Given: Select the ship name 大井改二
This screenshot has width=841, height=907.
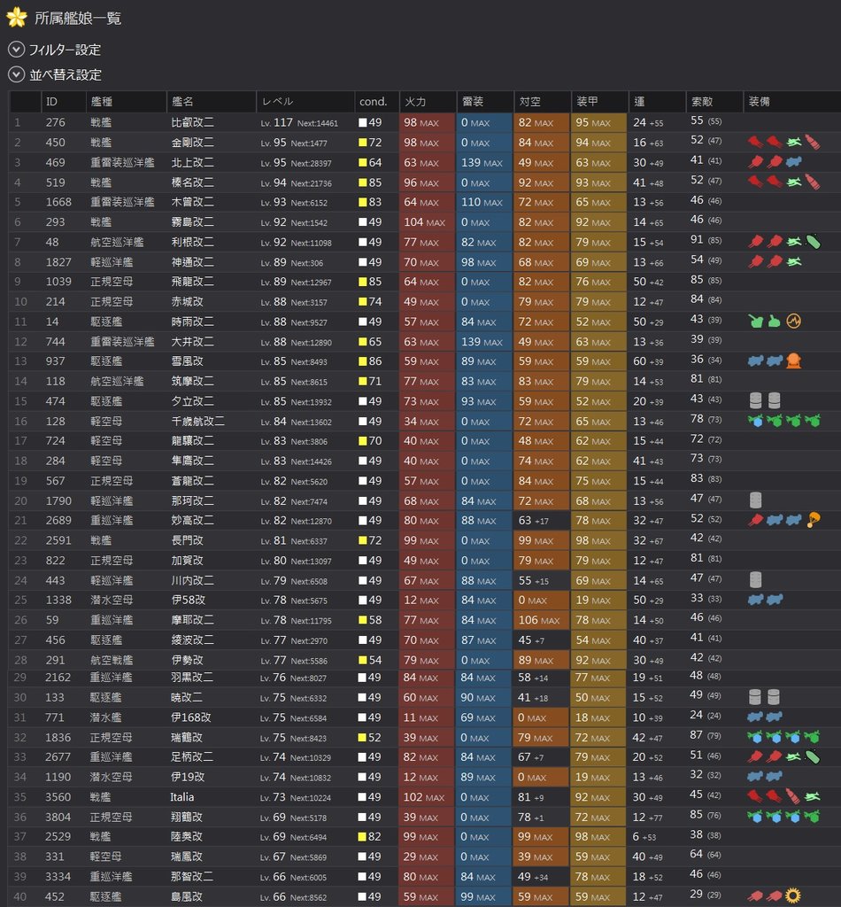Looking at the screenshot, I should coord(192,341).
